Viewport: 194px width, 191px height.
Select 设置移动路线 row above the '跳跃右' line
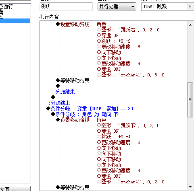[81, 24]
